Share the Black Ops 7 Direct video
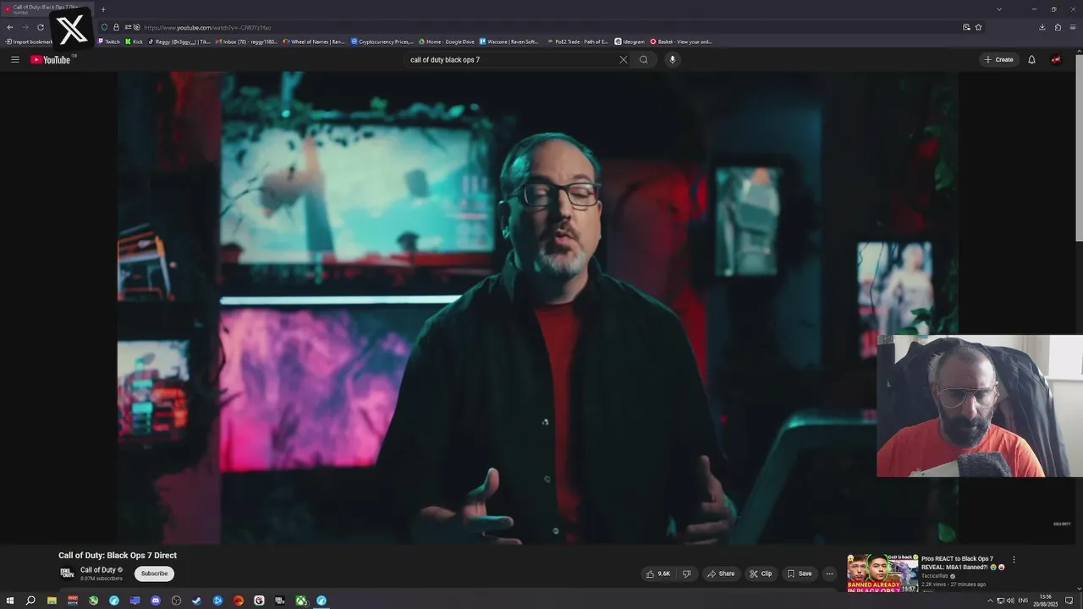1083x609 pixels. point(721,573)
